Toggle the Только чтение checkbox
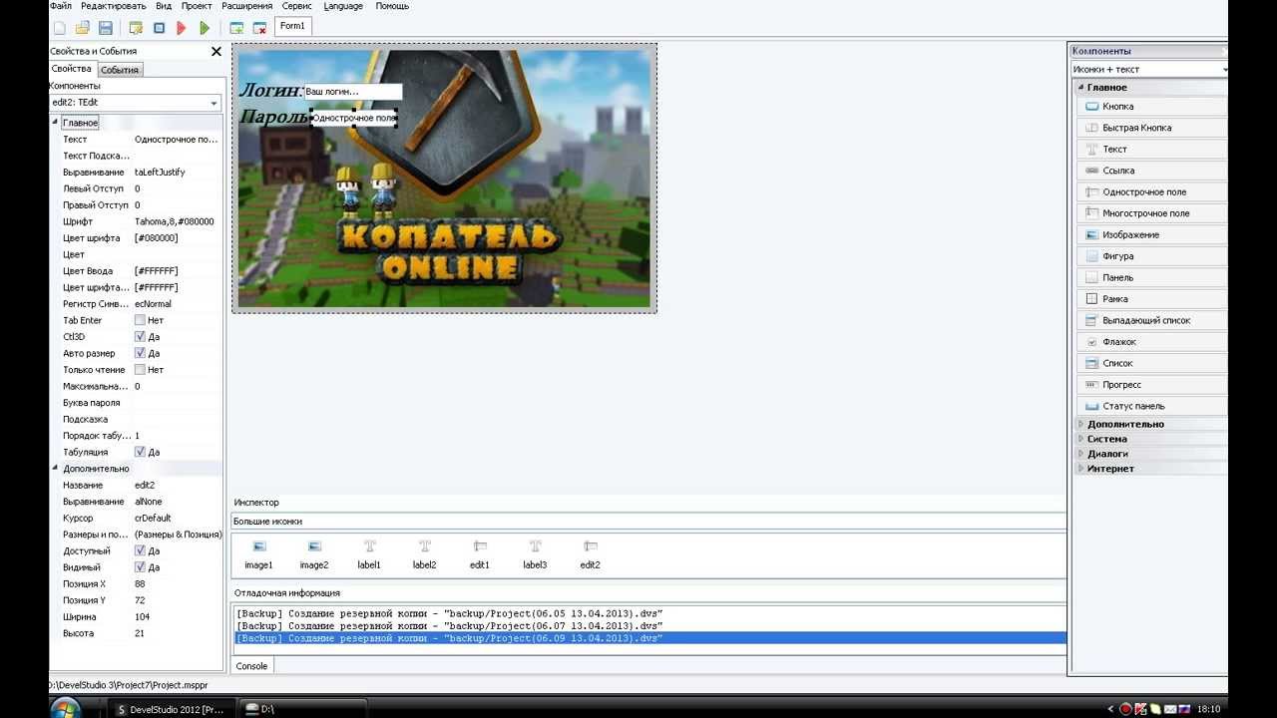This screenshot has height=718, width=1277. 140,370
